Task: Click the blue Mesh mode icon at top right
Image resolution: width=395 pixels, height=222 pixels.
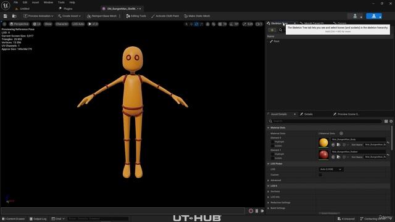Action: tap(374, 16)
